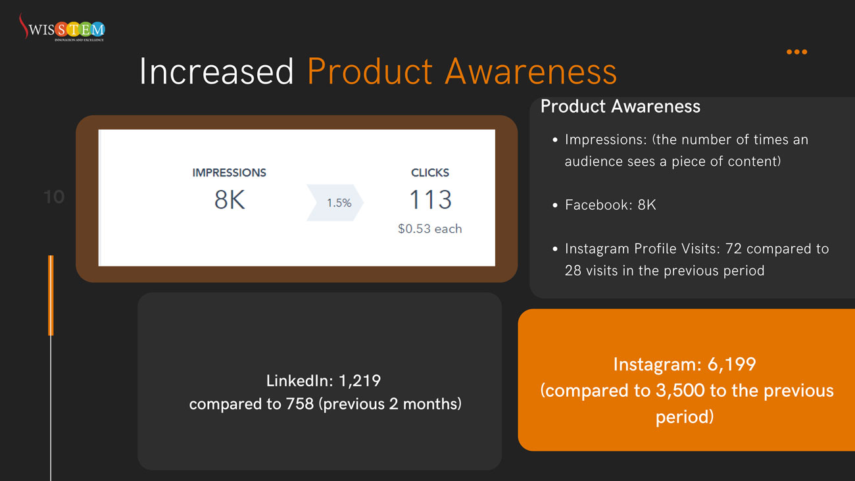Click the 1.5% arrow shape
This screenshot has height=481, width=855.
point(336,203)
